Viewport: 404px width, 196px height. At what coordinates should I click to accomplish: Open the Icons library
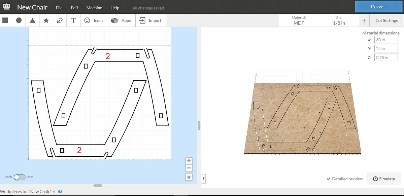coord(94,21)
